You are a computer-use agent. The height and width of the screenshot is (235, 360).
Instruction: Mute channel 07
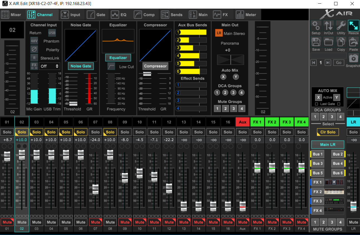(x=95, y=222)
